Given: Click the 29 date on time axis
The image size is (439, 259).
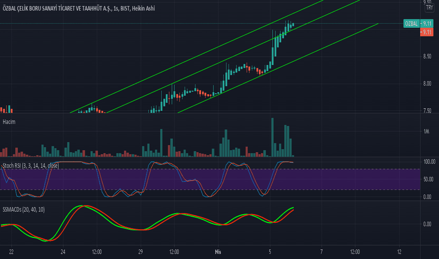Looking at the screenshot, I should coord(140,252).
